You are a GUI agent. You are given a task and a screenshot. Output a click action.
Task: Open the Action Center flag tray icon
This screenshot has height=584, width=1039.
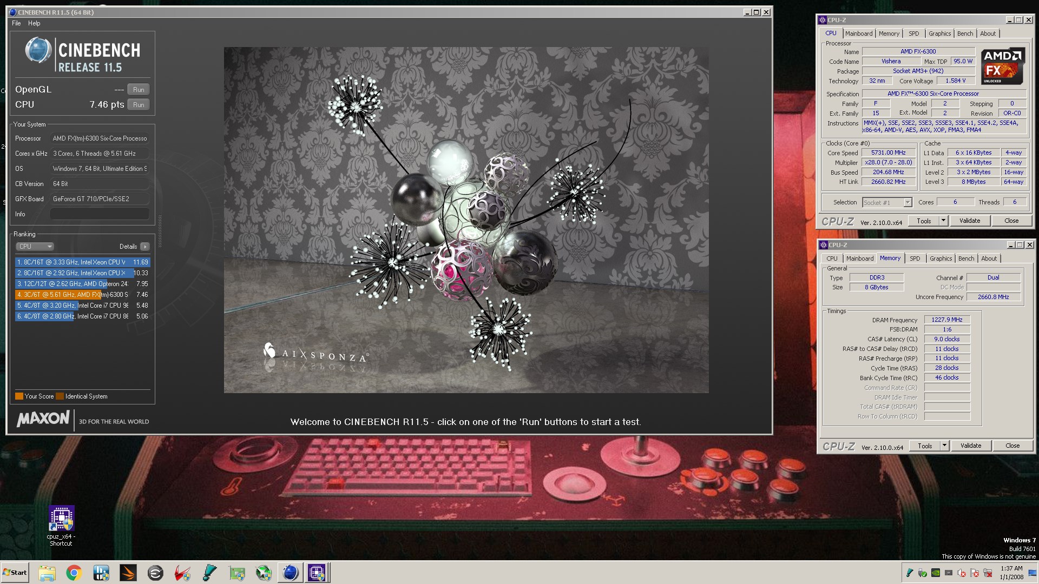(x=975, y=573)
